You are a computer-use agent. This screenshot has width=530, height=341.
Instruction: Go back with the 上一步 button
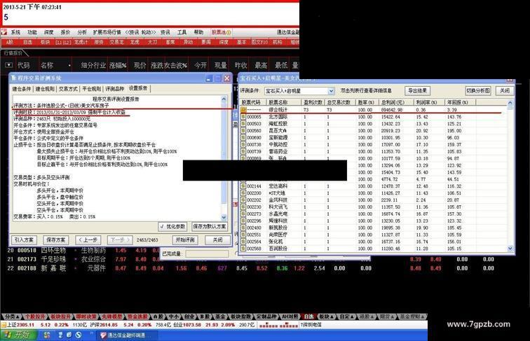pyautogui.click(x=88, y=239)
